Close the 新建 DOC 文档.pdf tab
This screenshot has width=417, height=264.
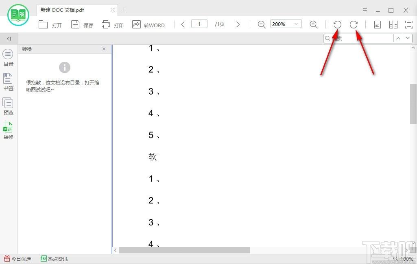(x=113, y=10)
